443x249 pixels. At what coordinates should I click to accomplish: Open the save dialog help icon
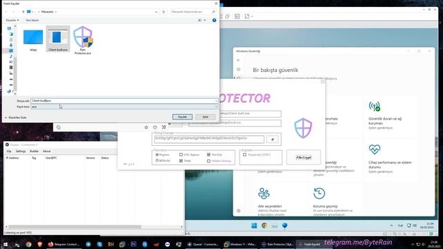click(214, 20)
